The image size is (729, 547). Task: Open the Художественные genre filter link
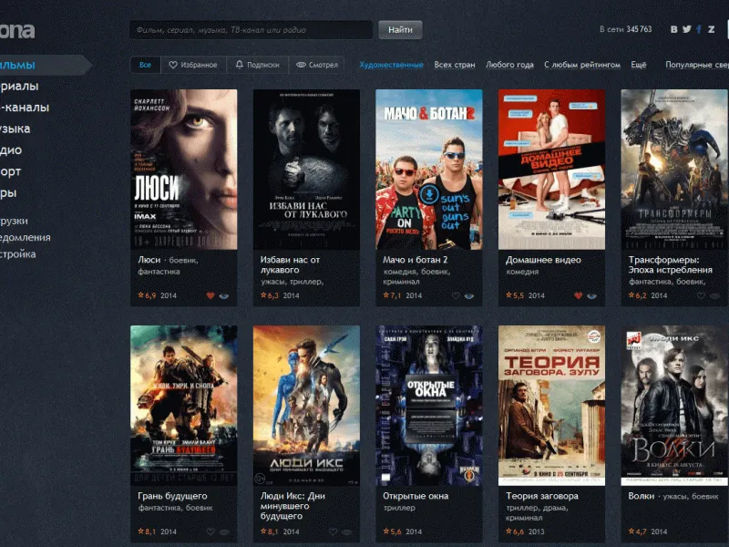391,66
